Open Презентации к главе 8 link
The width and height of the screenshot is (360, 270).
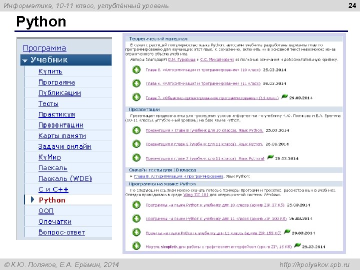point(204,130)
